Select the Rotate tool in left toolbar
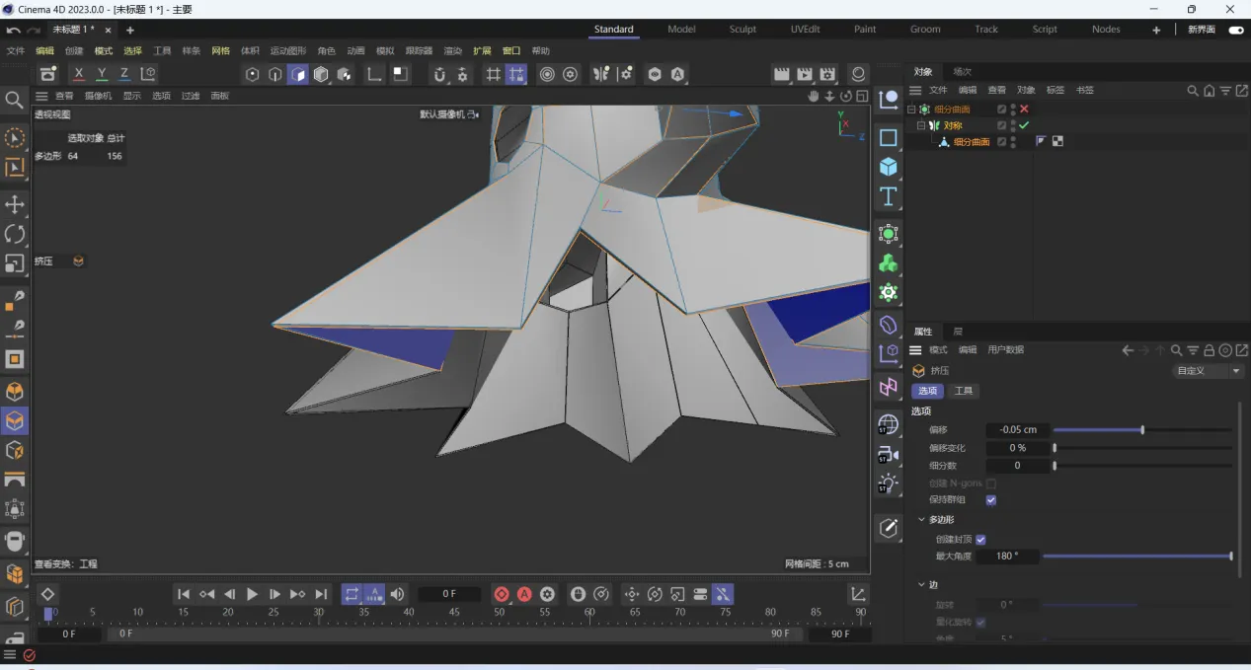This screenshot has width=1251, height=670. click(x=15, y=234)
